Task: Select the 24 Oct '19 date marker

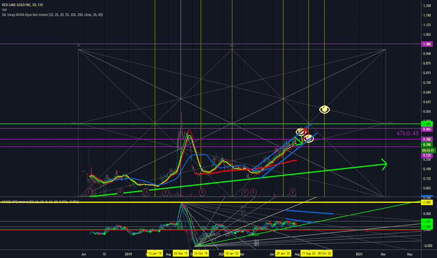Action: click(201, 253)
